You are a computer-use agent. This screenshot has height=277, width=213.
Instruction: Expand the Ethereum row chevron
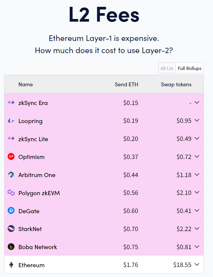197,265
